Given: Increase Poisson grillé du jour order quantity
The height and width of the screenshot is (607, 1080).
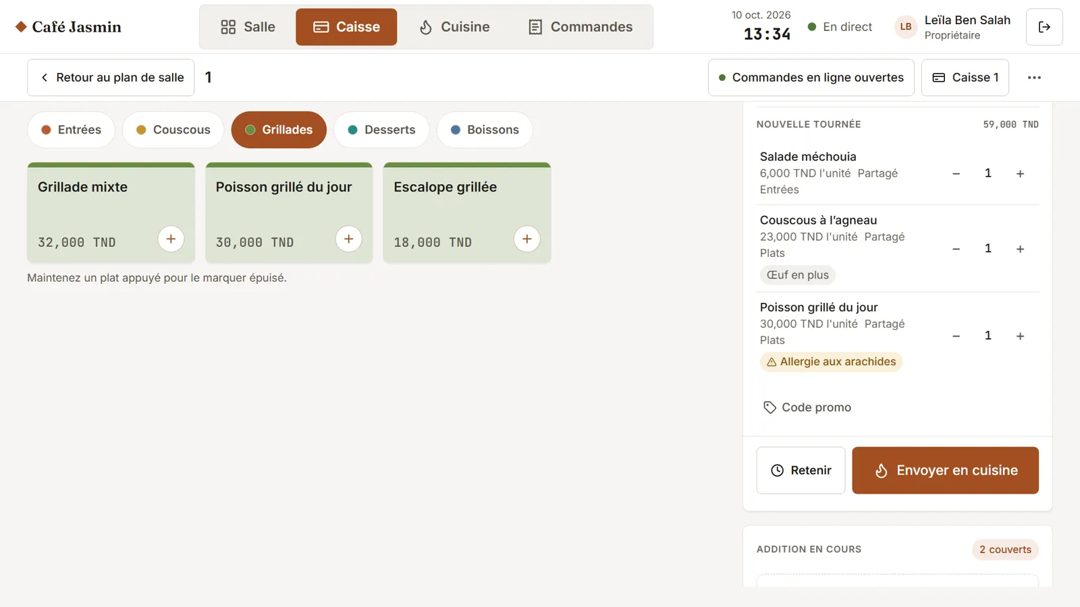Looking at the screenshot, I should (x=1020, y=336).
